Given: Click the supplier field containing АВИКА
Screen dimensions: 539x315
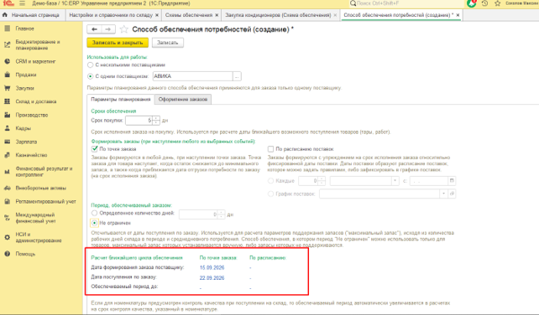Looking at the screenshot, I should (192, 76).
